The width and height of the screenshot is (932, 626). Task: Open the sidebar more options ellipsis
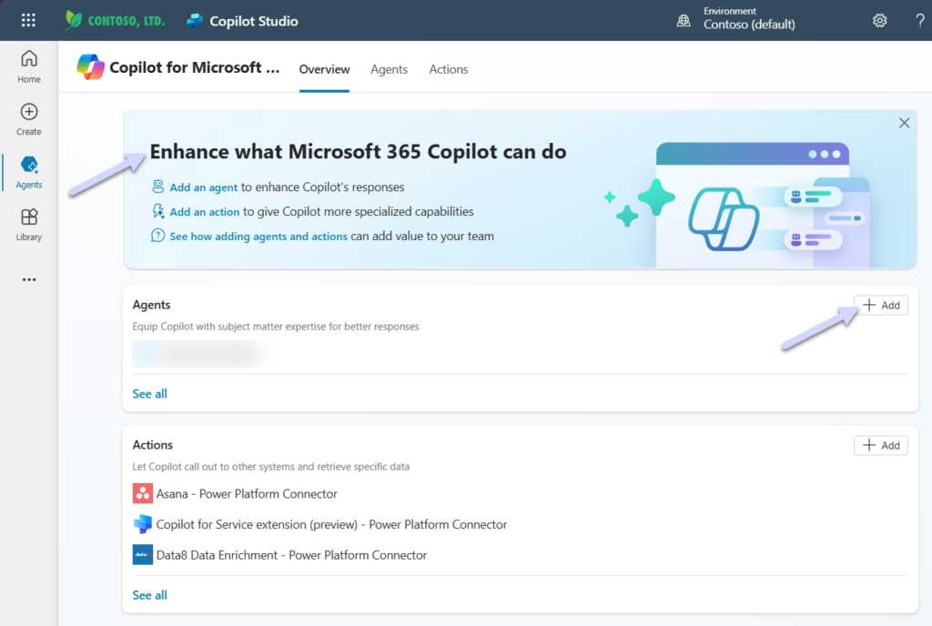pos(28,279)
